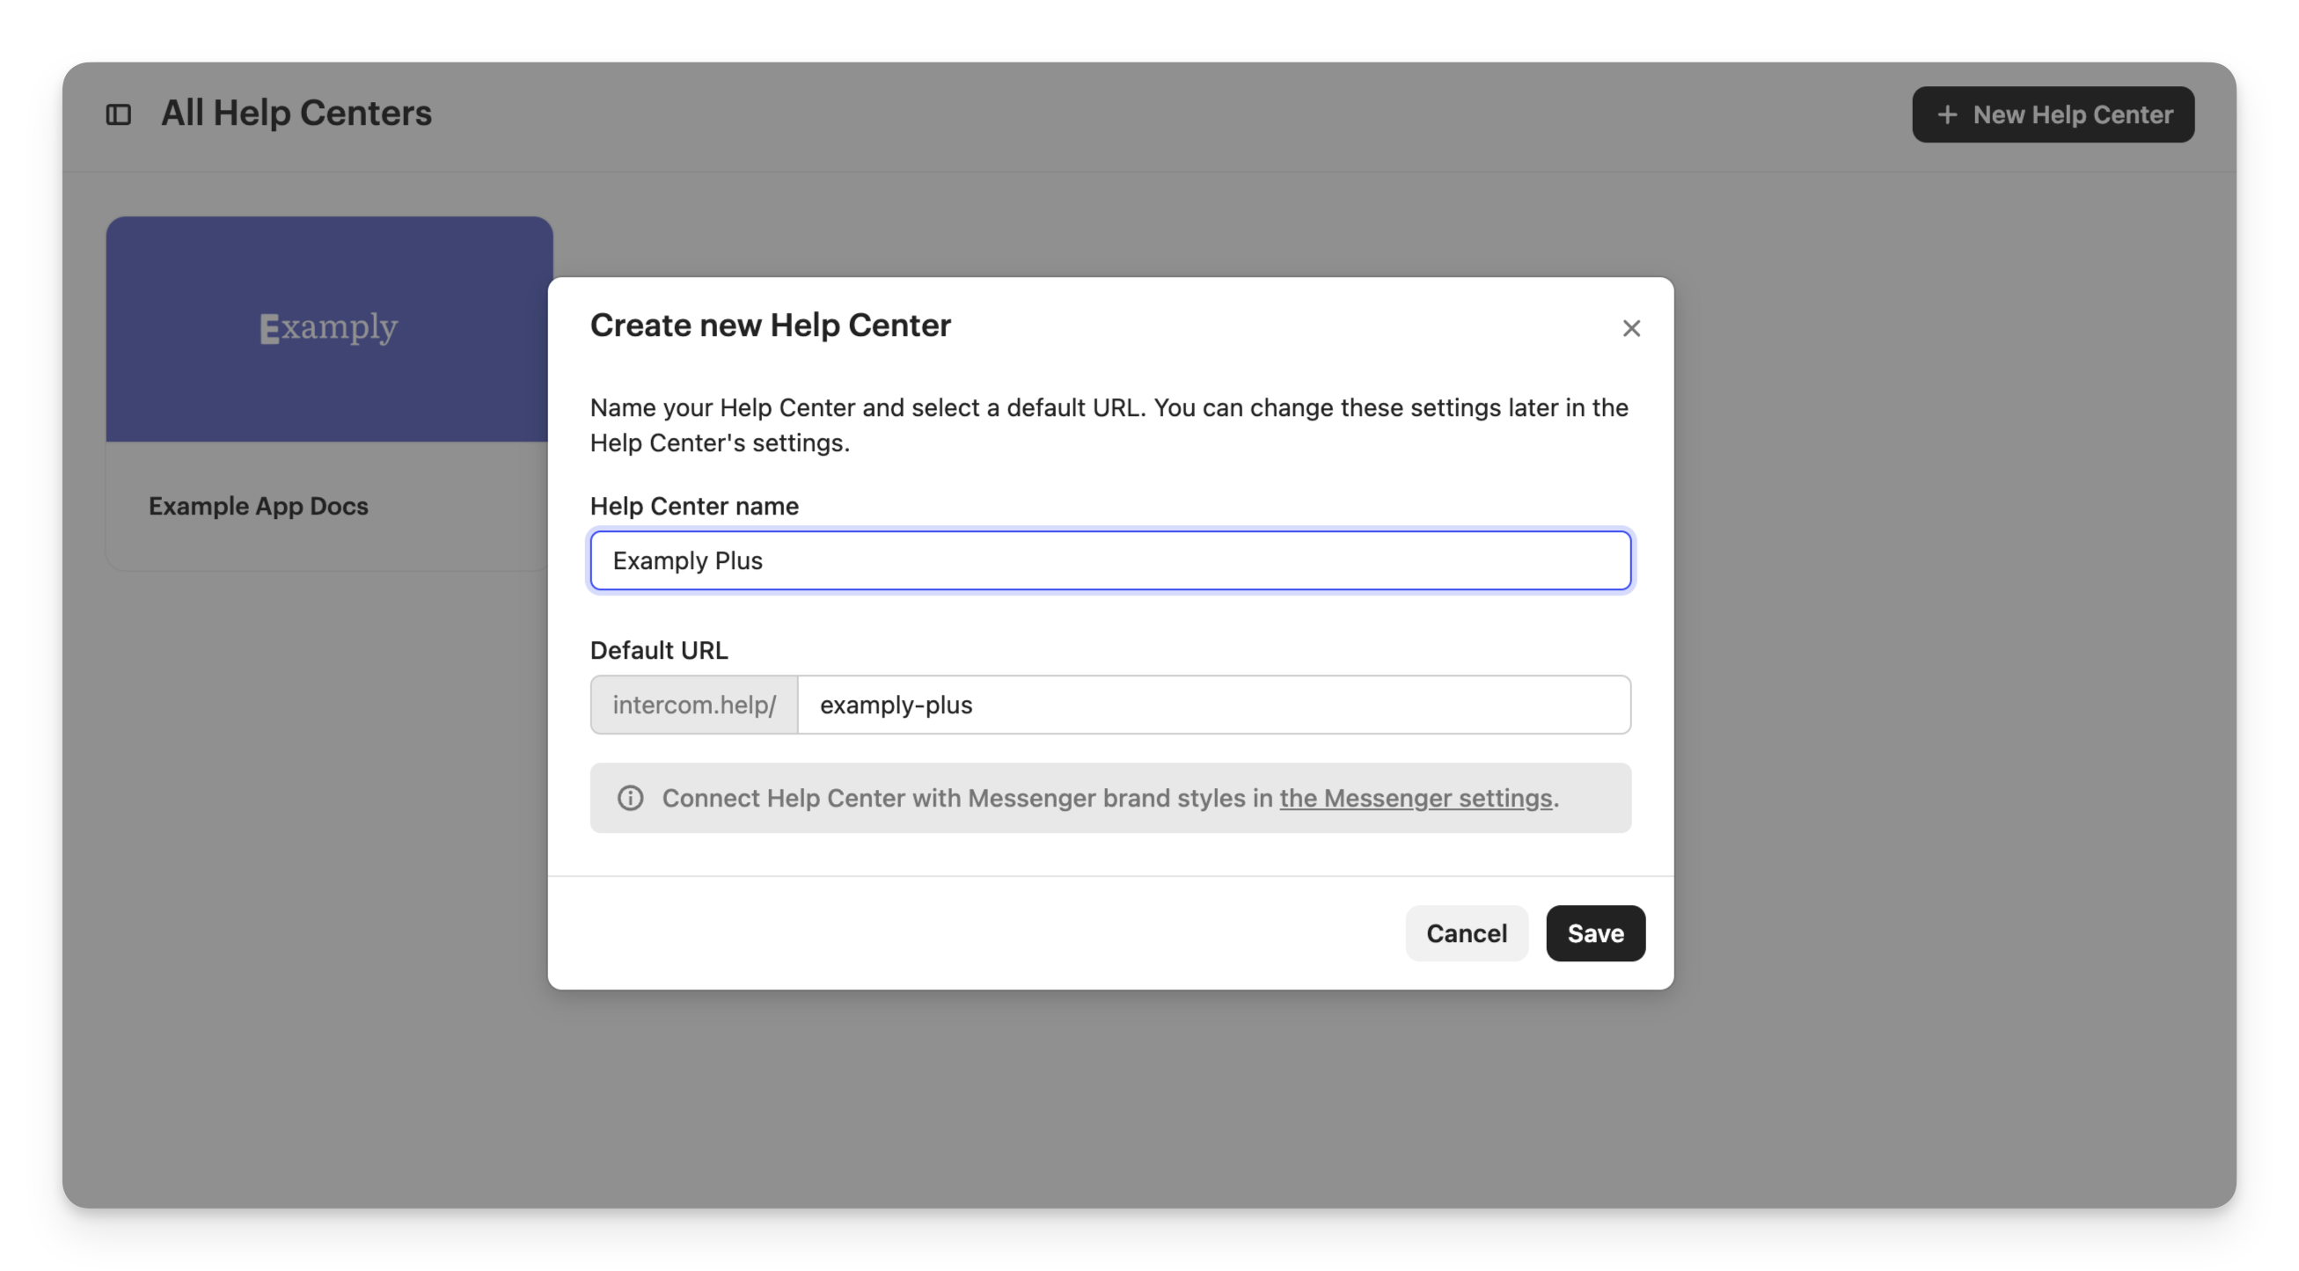Click the Default URL label
The width and height of the screenshot is (2299, 1271).
(659, 650)
